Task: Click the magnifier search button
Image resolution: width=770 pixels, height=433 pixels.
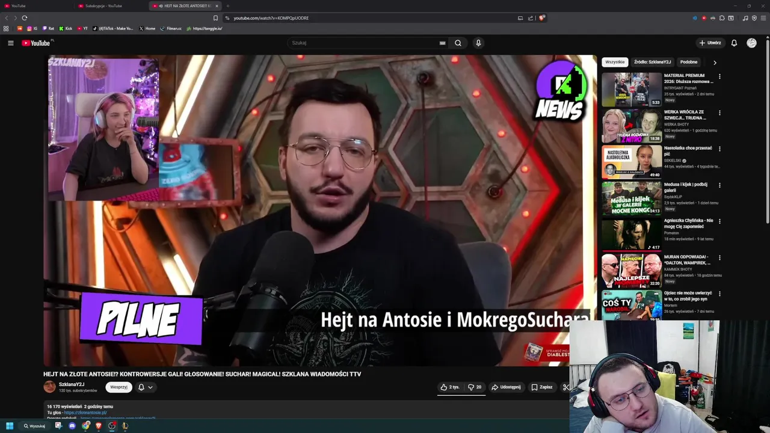Action: tap(458, 43)
